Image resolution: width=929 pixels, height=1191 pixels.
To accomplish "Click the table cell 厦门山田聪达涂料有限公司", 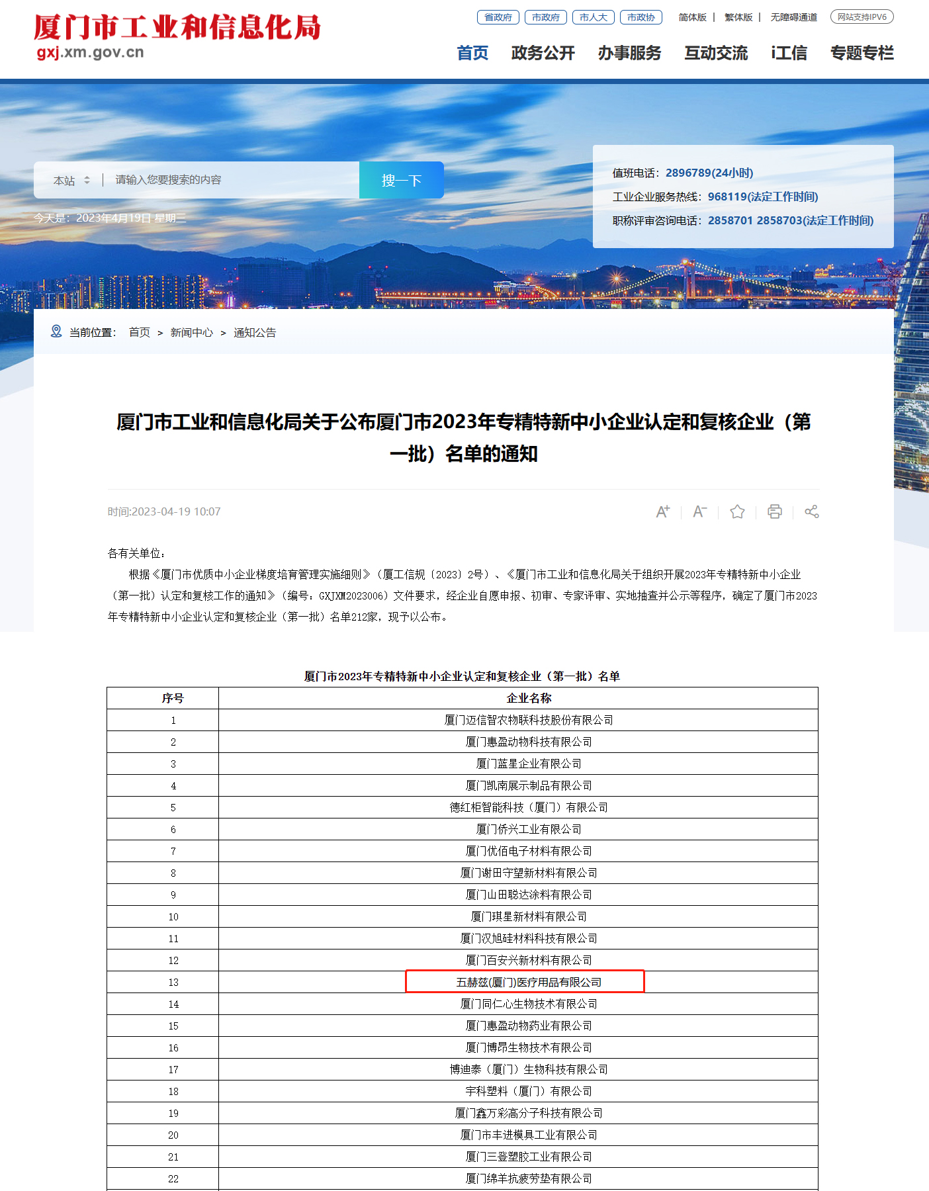I will 518,895.
